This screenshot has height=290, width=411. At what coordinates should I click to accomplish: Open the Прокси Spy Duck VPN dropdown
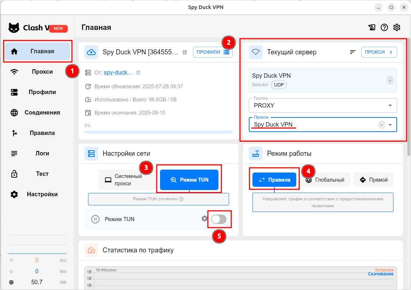[390, 125]
